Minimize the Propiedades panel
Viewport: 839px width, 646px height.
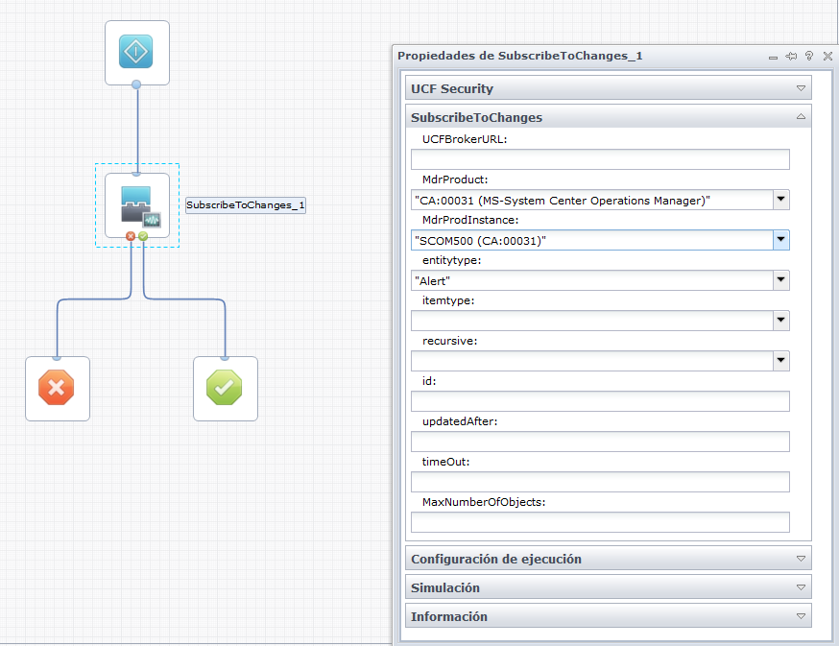click(773, 57)
